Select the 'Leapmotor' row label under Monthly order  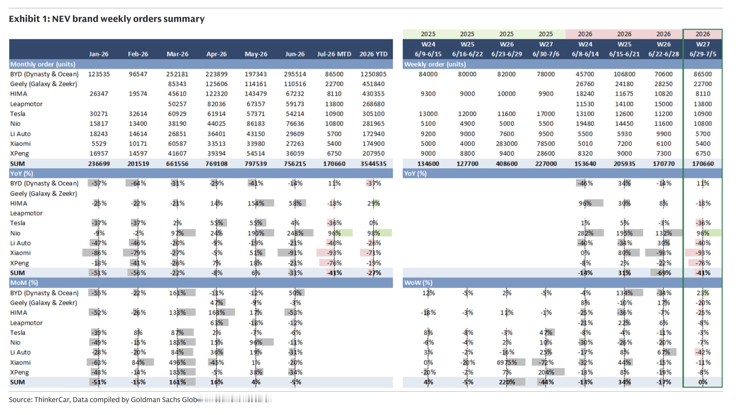pos(26,104)
